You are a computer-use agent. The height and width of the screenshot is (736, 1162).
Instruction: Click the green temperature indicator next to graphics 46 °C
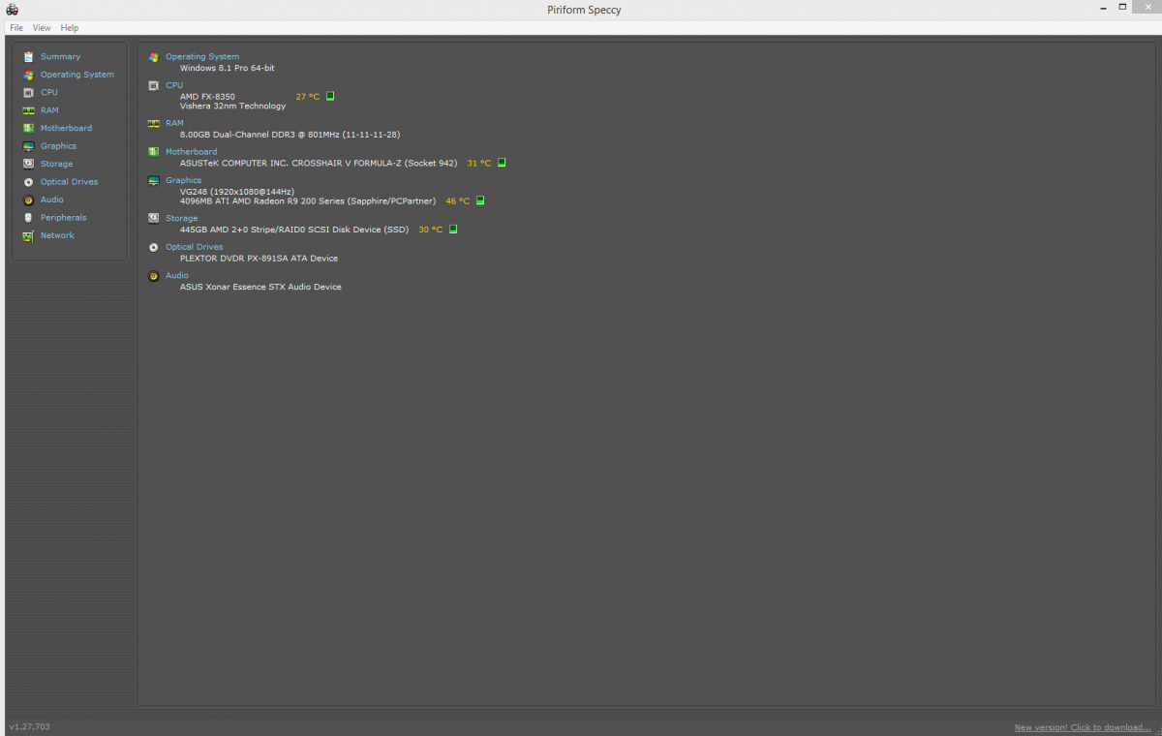[480, 200]
